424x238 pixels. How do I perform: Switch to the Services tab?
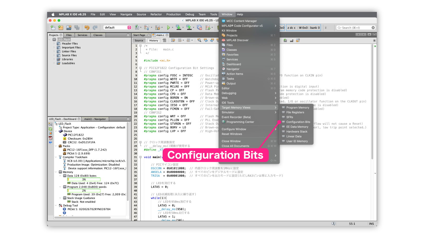coord(83,35)
